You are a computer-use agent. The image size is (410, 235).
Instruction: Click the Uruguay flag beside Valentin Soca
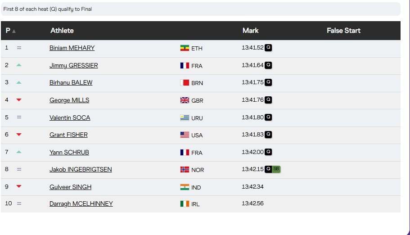coord(185,118)
